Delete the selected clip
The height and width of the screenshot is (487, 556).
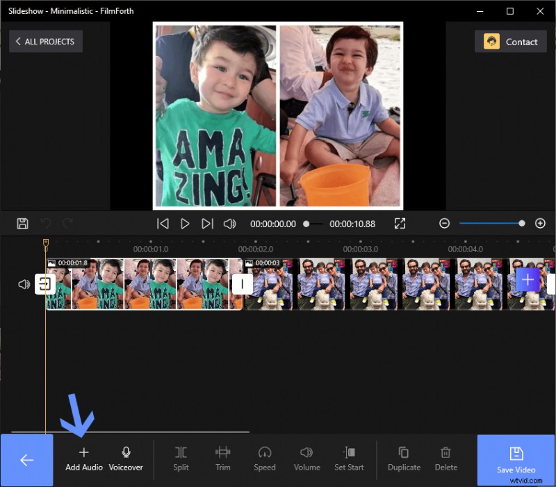[445, 459]
